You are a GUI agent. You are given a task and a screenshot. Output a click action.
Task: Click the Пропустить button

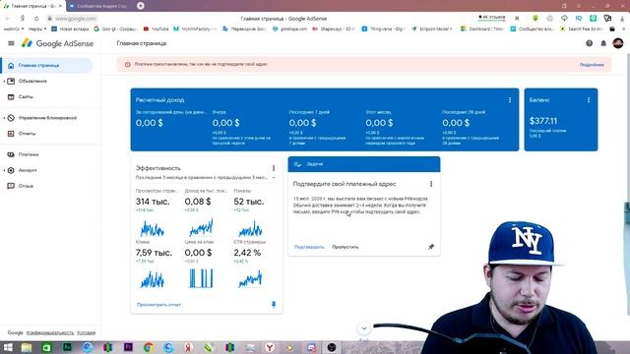[346, 247]
